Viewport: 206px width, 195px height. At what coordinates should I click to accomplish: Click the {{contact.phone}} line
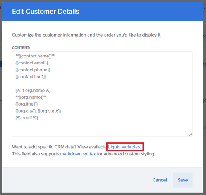[33, 70]
